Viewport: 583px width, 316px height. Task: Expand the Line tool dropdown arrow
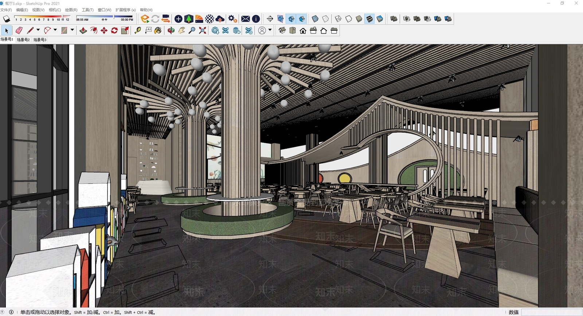tap(38, 30)
